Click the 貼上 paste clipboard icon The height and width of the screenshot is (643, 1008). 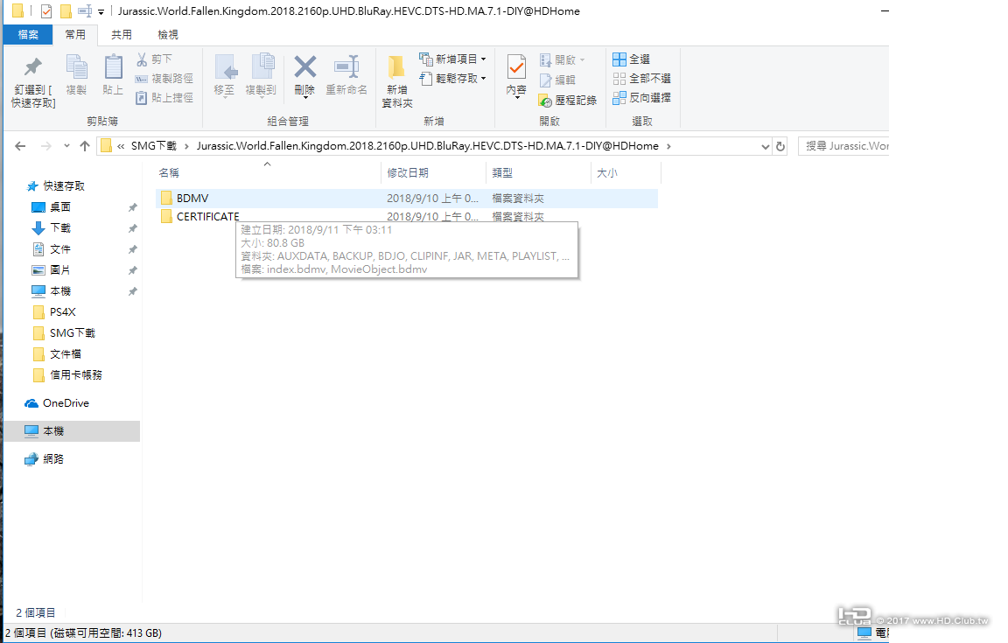tap(113, 66)
